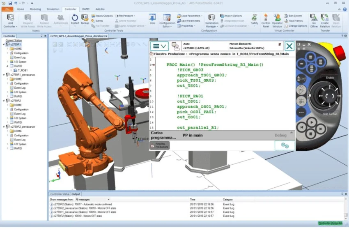Toggle the Hold To Run button
349x237 pixels.
pos(330,114)
